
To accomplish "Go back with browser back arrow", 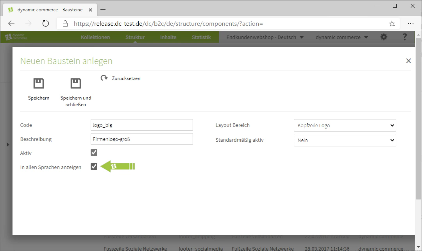I will click(x=11, y=23).
